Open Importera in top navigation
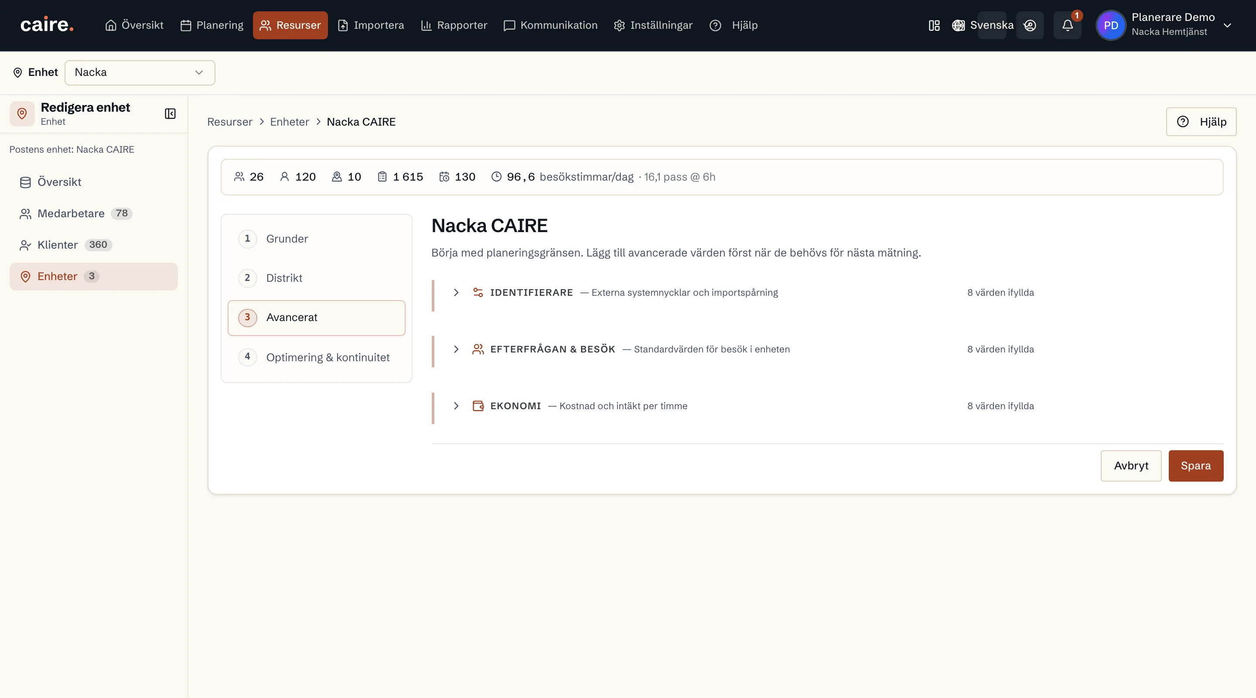Image resolution: width=1256 pixels, height=698 pixels. (371, 25)
